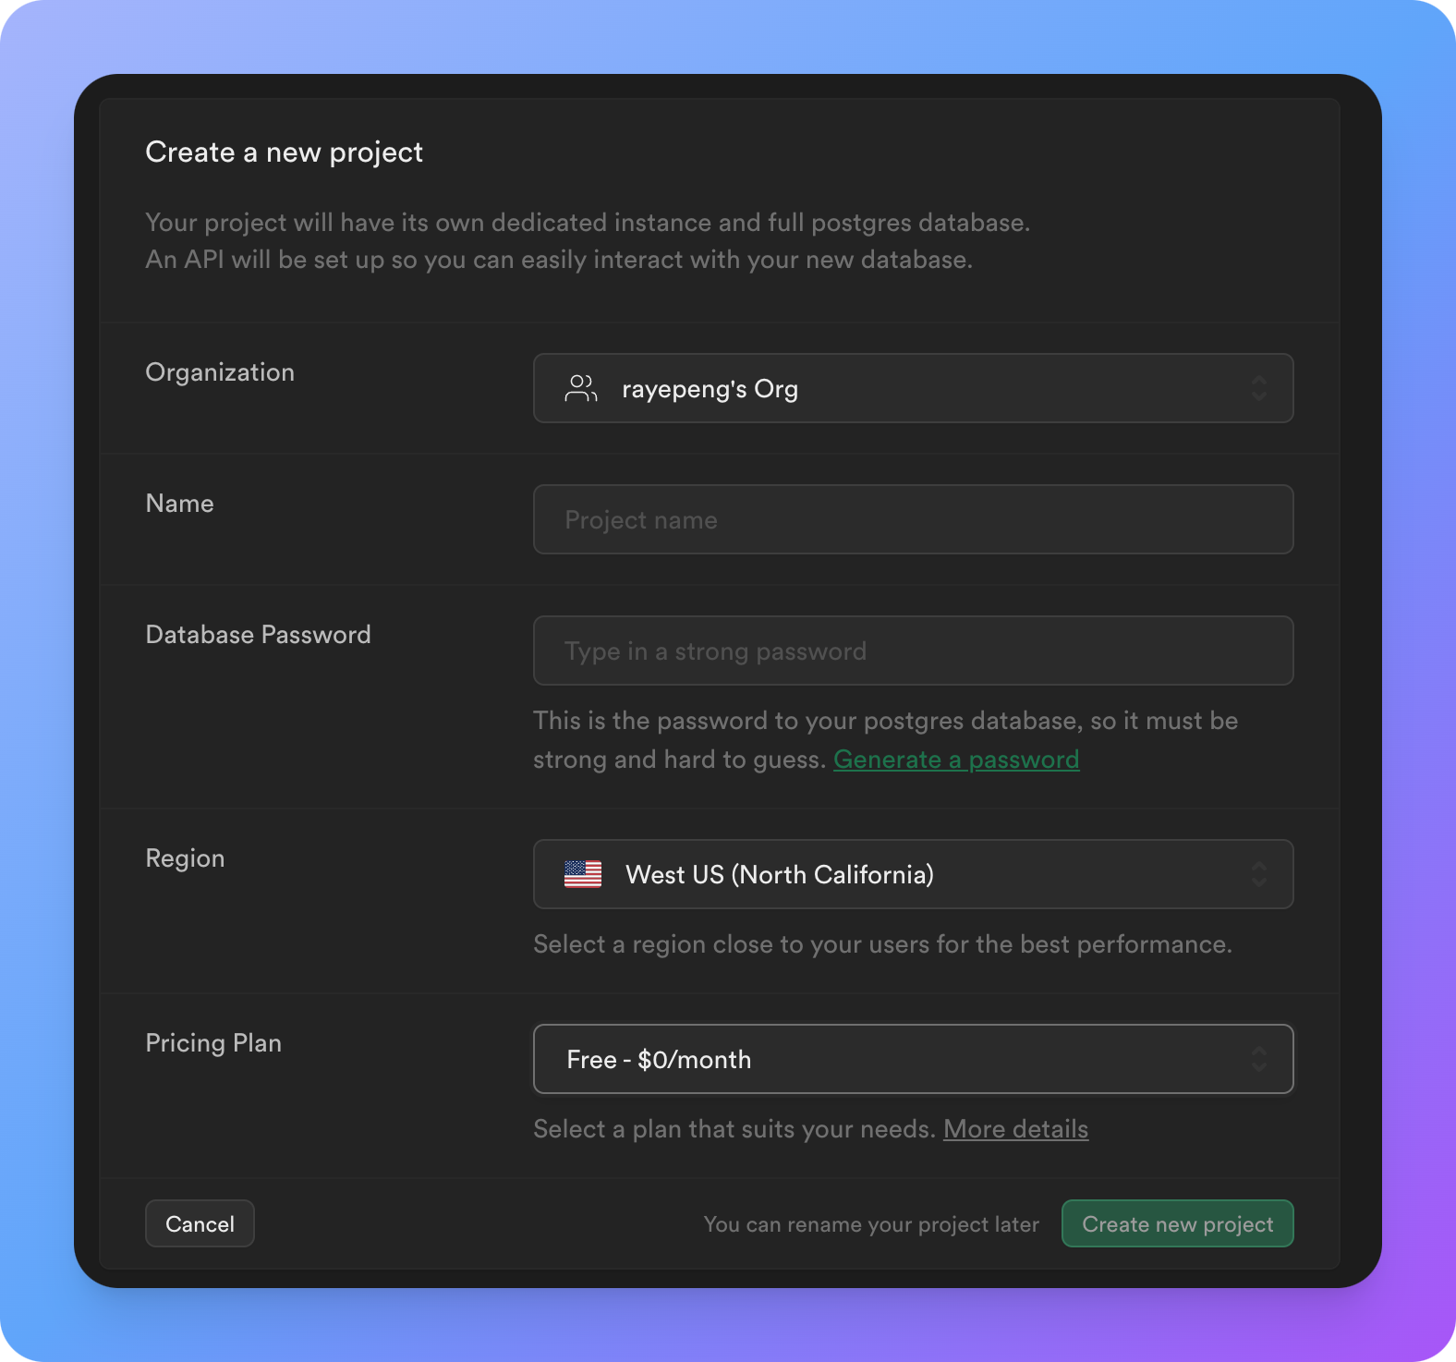Image resolution: width=1456 pixels, height=1362 pixels.
Task: Click the organization people icon
Action: (x=581, y=389)
